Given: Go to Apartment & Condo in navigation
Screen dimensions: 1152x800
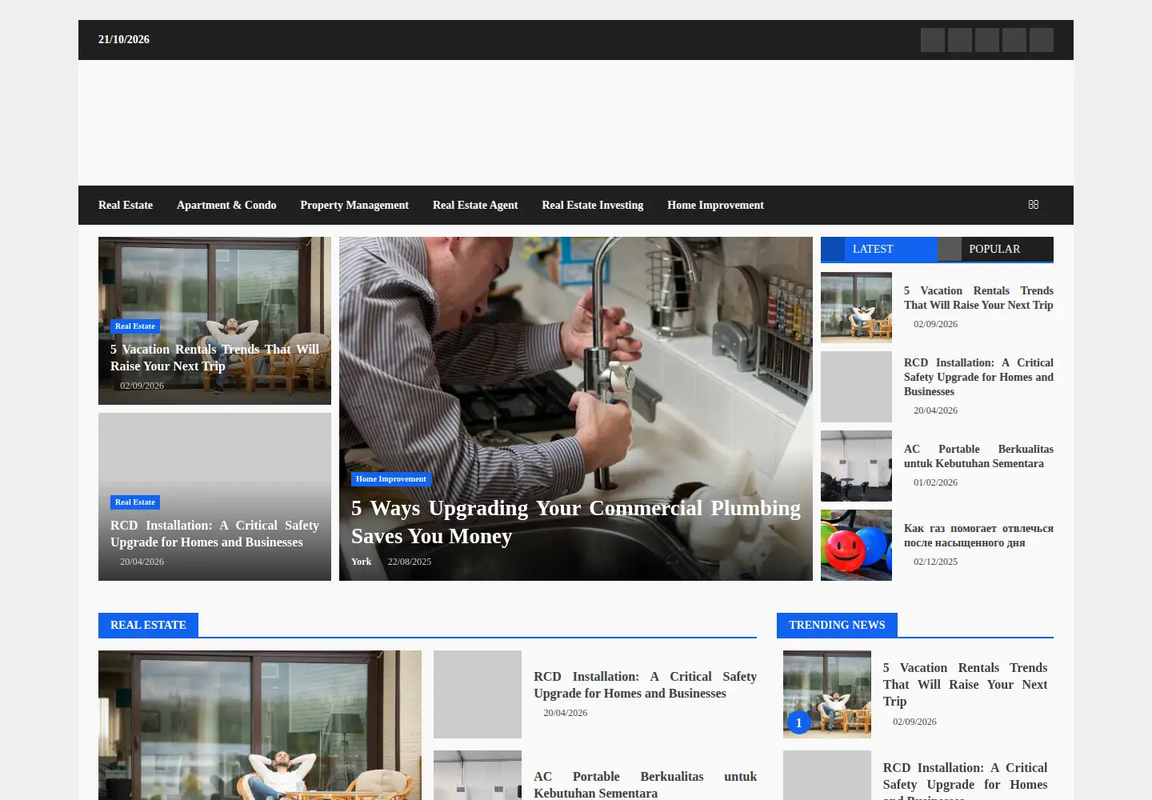Looking at the screenshot, I should (226, 205).
